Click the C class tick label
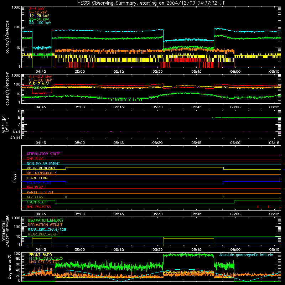The image size is (285, 285). click(x=19, y=111)
